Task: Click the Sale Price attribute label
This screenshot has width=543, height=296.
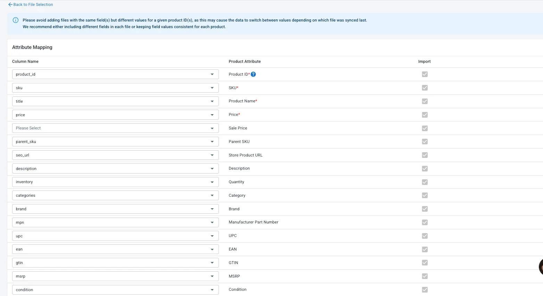Action: pyautogui.click(x=238, y=128)
